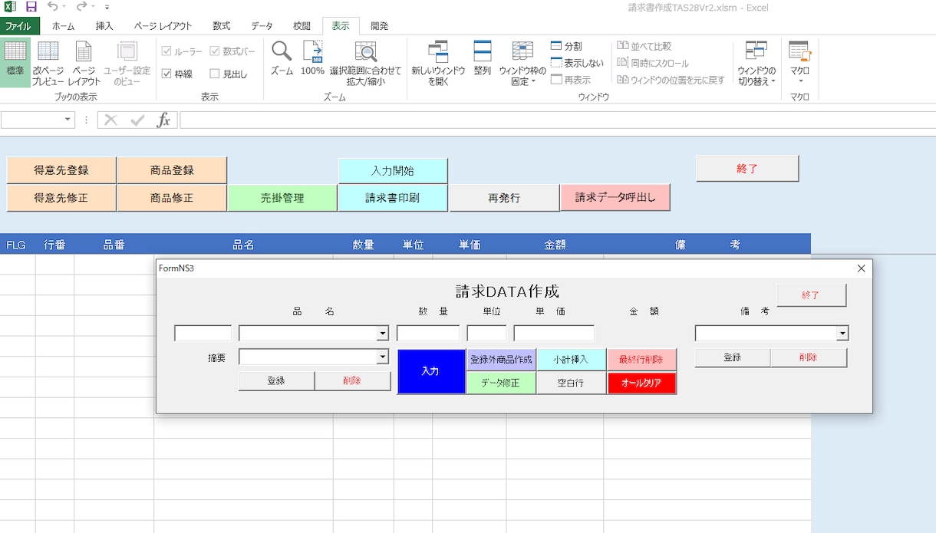Click the 商品登録 sheet button
This screenshot has width=936, height=533.
click(172, 170)
